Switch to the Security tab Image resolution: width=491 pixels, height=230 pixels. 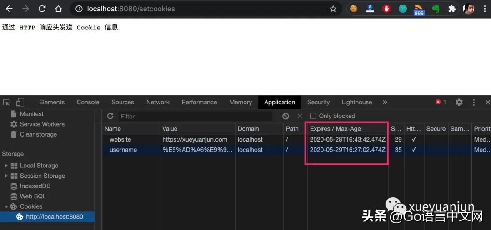coord(318,102)
